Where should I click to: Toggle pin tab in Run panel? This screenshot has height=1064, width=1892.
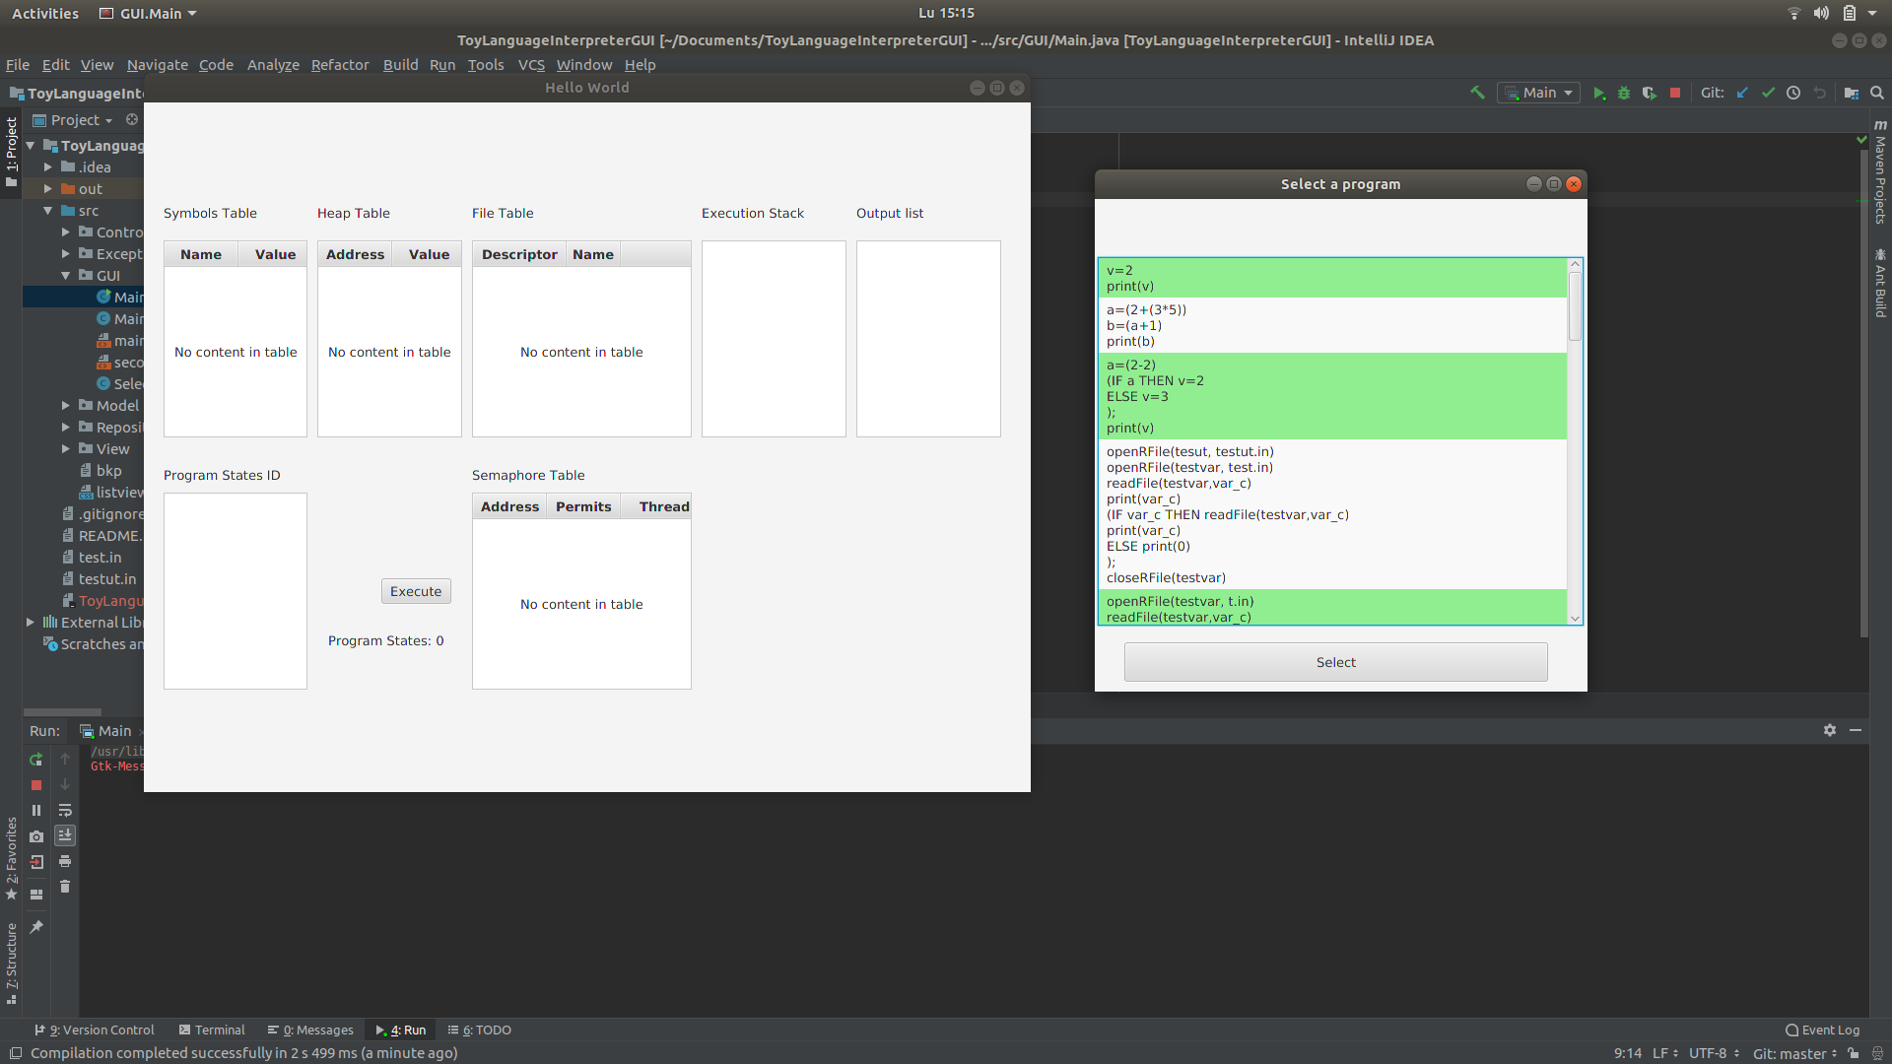tap(36, 927)
